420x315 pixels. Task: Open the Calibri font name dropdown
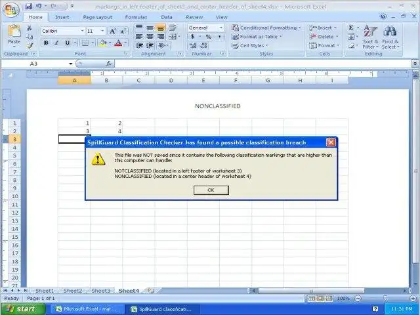[82, 31]
